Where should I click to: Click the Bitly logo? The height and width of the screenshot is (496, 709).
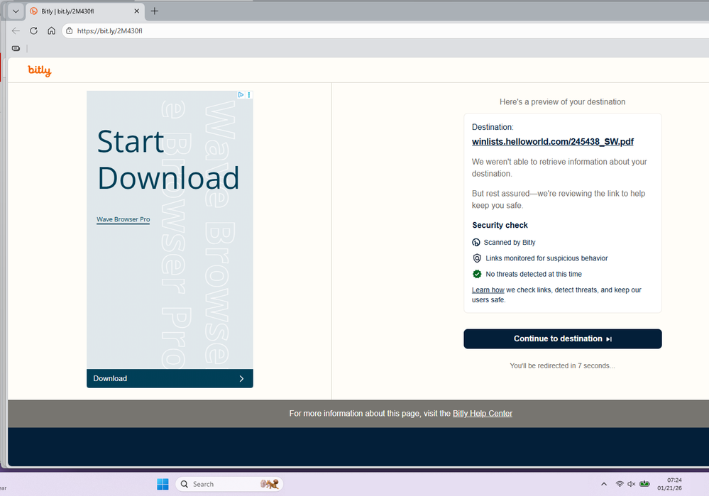pyautogui.click(x=40, y=70)
